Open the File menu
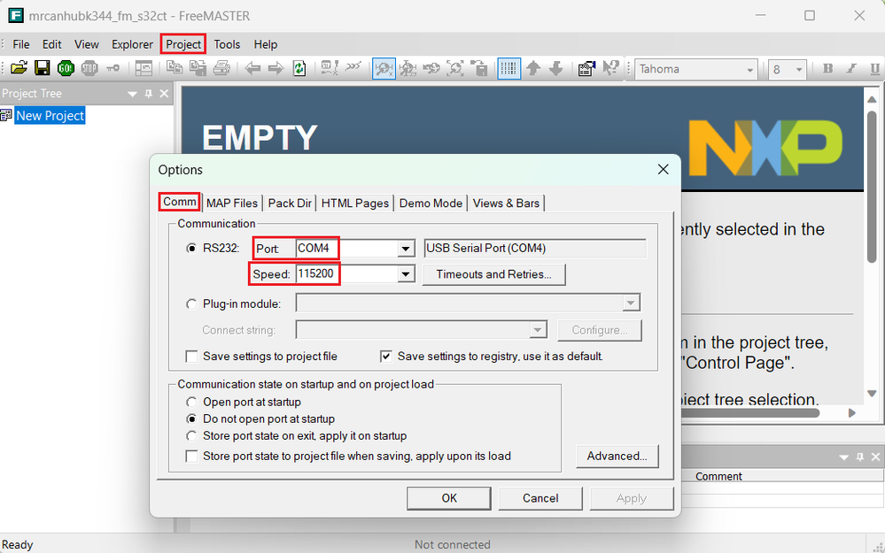Viewport: 885px width, 553px height. (x=21, y=44)
